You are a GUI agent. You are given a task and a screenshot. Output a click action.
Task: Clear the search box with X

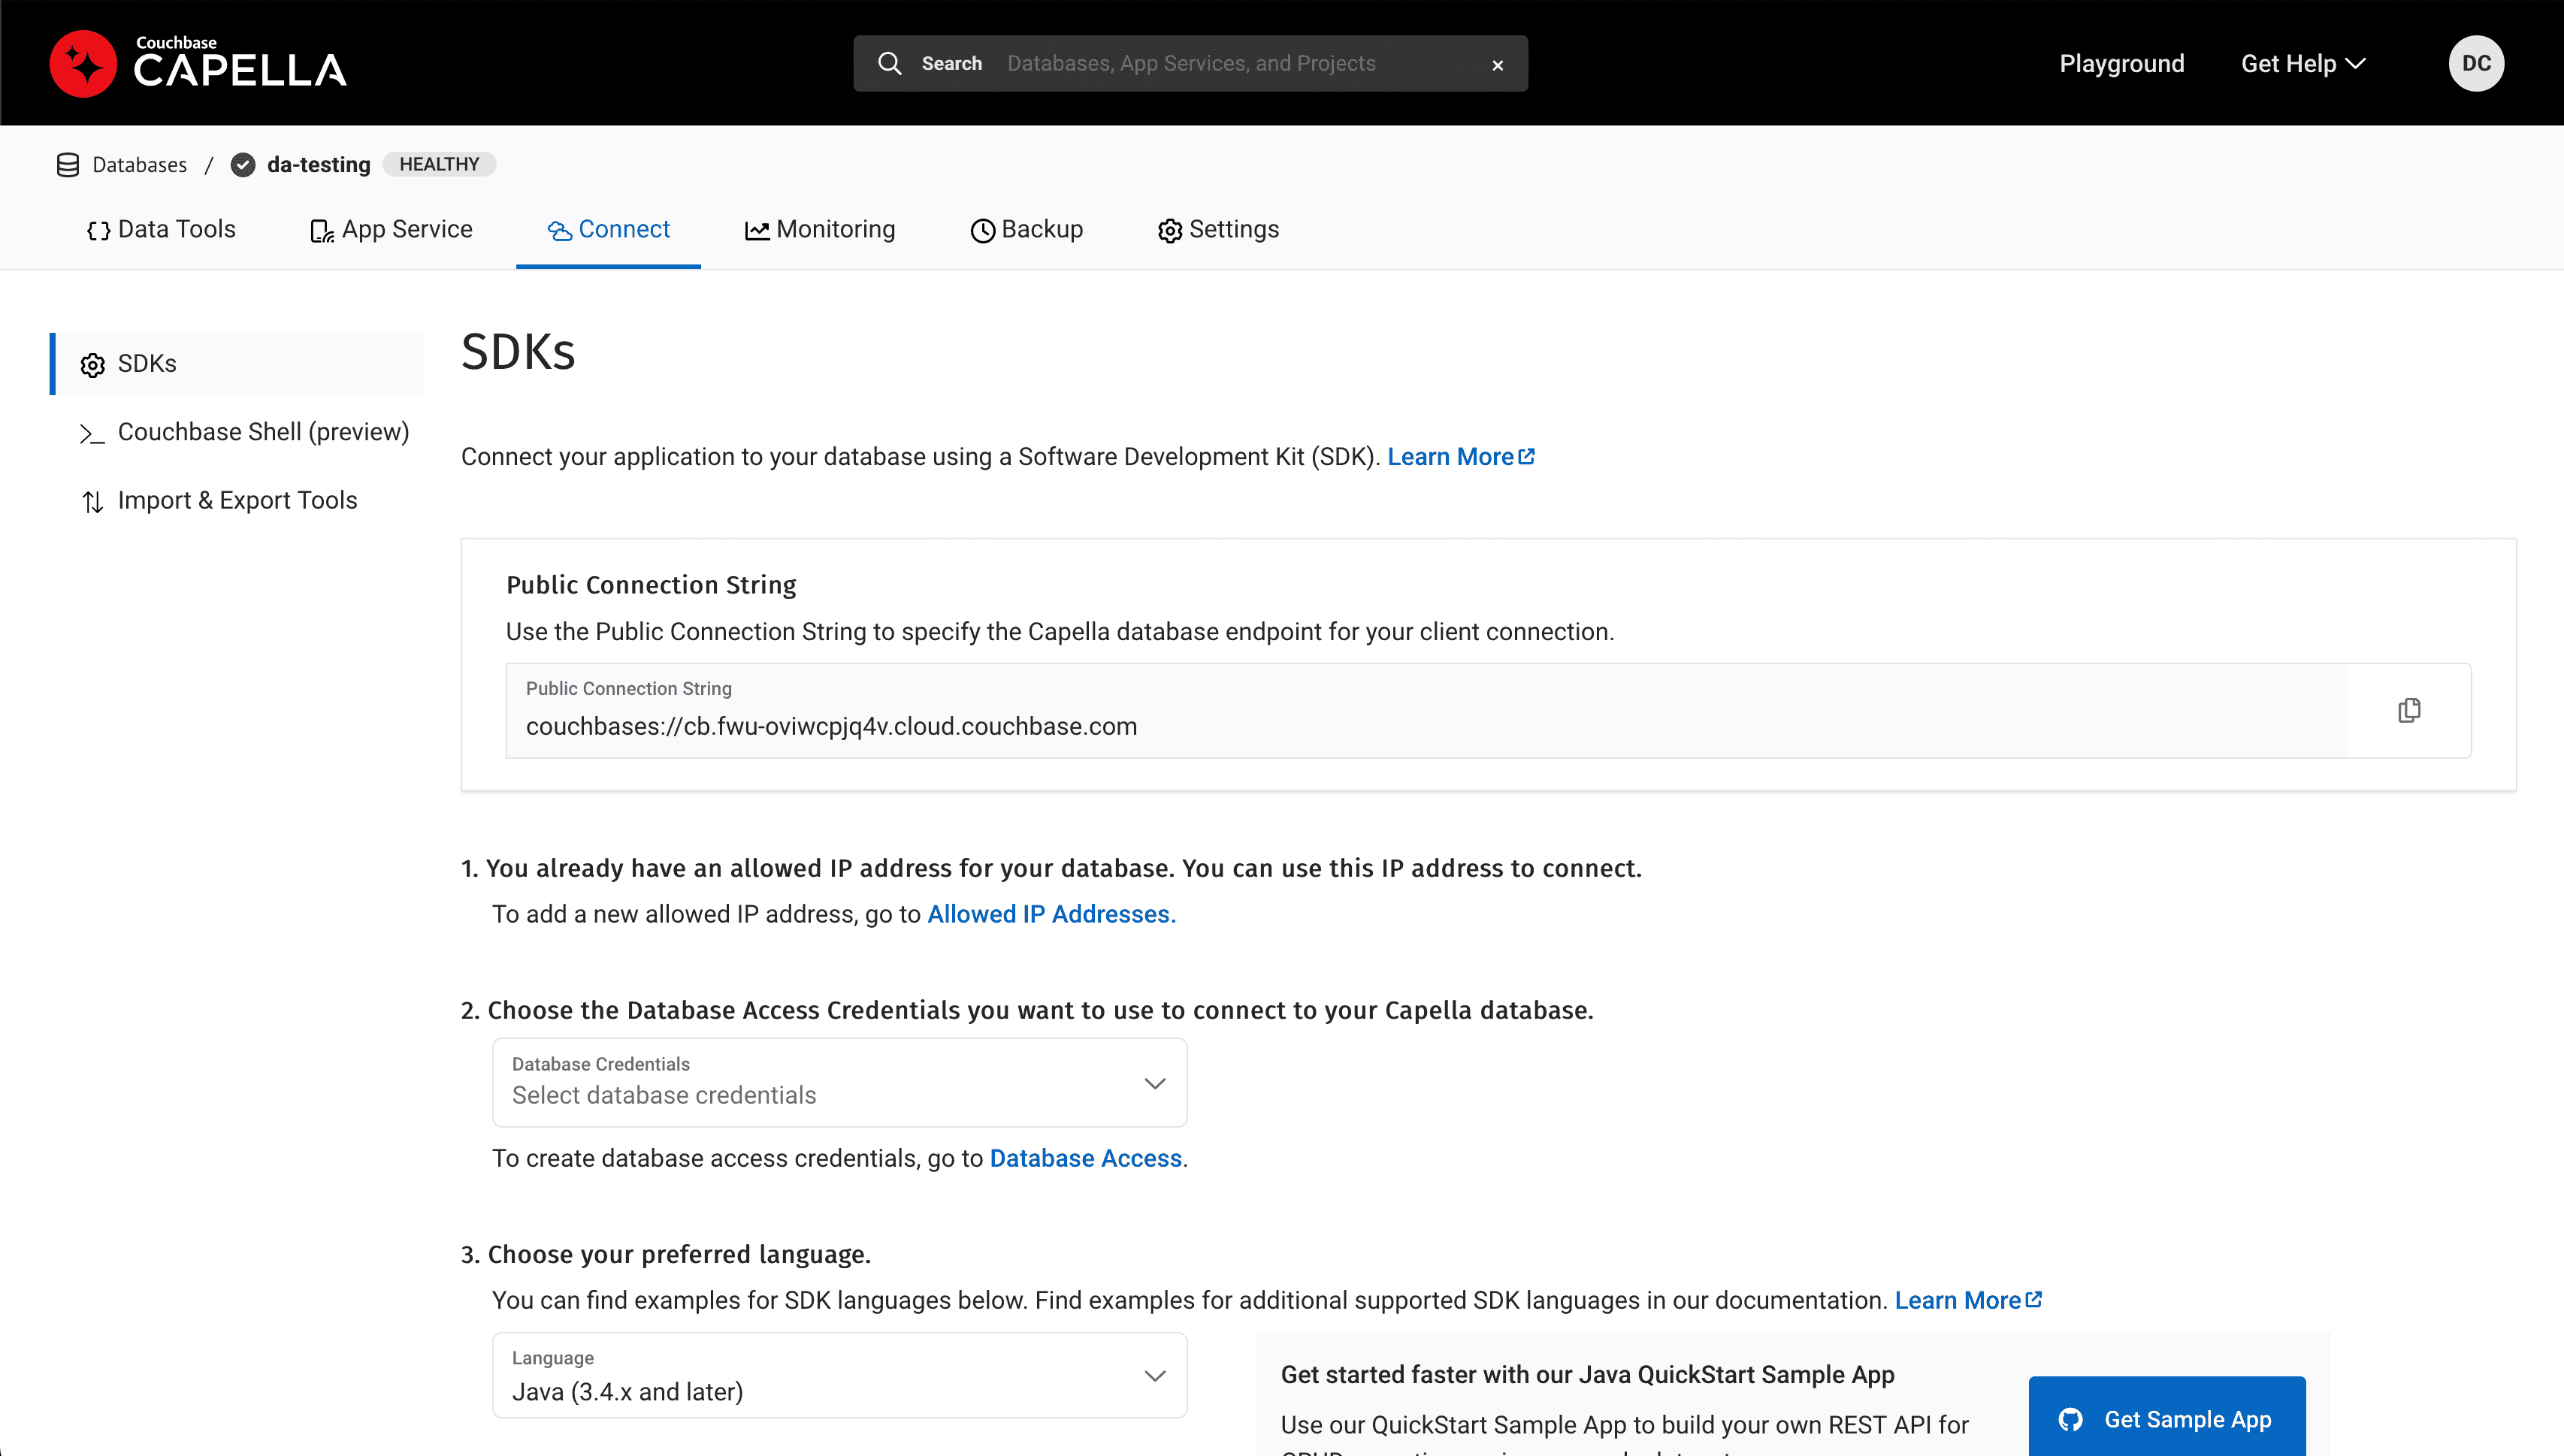pyautogui.click(x=1497, y=65)
